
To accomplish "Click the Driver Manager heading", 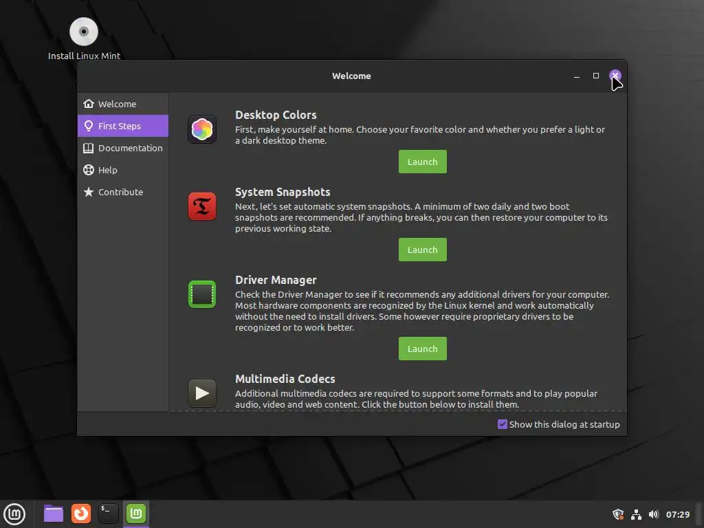I will [276, 280].
